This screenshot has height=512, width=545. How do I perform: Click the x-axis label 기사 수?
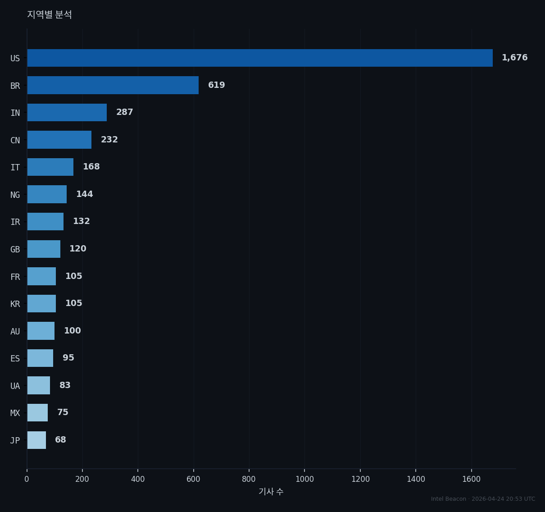click(x=271, y=492)
